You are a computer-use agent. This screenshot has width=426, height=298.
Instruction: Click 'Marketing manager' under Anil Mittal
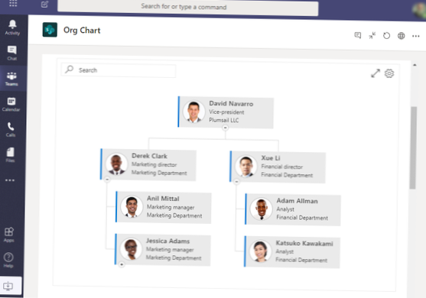171,207
